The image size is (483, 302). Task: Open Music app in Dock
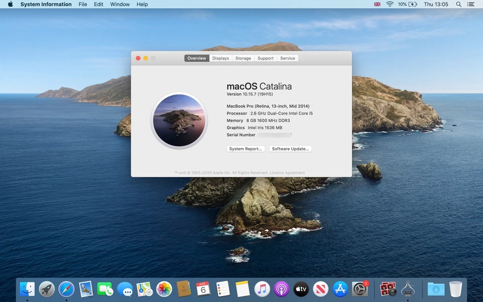tap(262, 289)
